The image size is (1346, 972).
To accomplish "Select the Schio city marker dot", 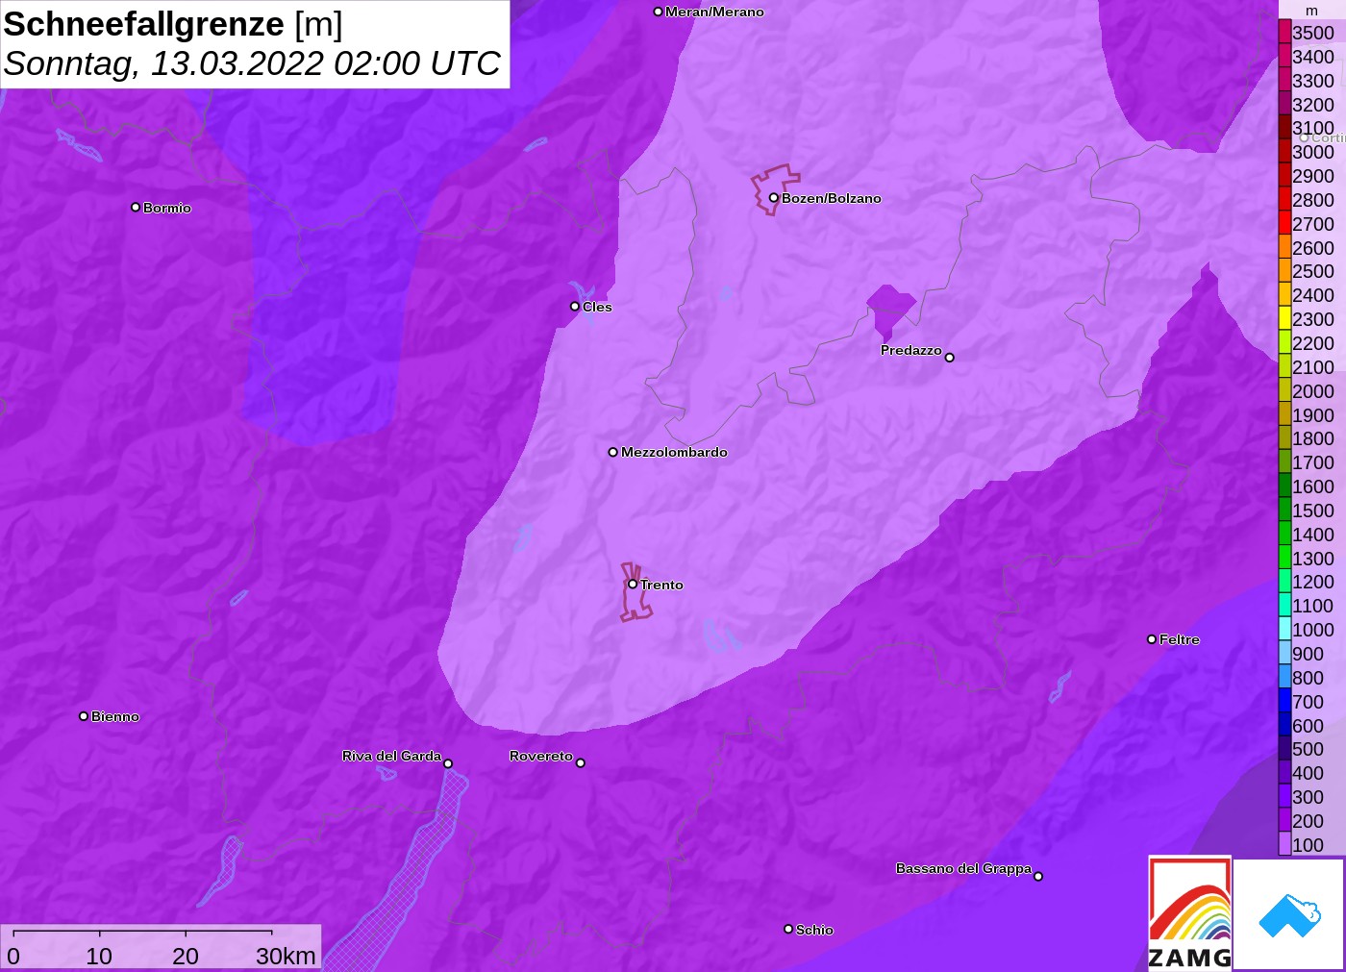I will pyautogui.click(x=788, y=929).
